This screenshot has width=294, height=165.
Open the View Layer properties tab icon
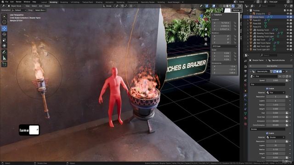245,76
